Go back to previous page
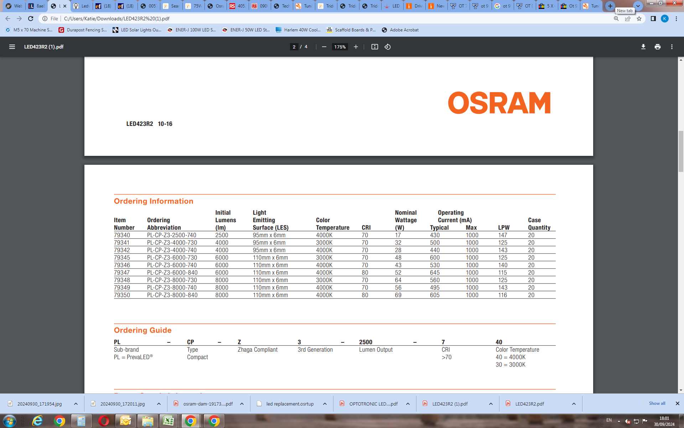The height and width of the screenshot is (428, 684). tap(8, 19)
